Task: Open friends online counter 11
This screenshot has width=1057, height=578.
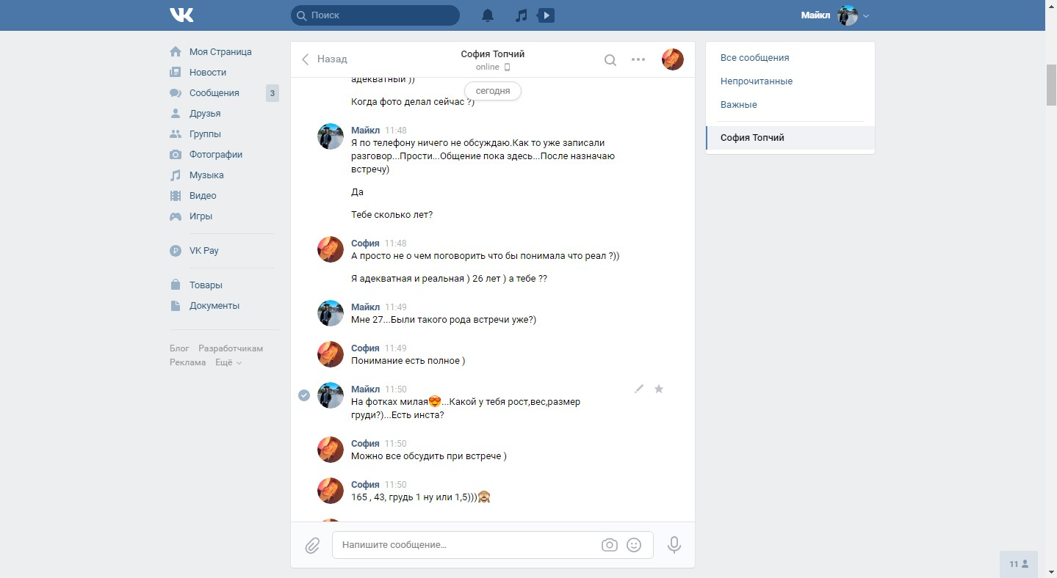Action: click(x=1019, y=564)
